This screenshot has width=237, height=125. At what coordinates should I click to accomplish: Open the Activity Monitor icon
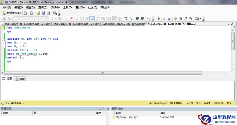click(55, 13)
